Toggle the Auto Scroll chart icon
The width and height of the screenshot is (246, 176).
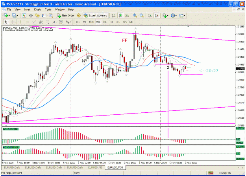[150, 15]
